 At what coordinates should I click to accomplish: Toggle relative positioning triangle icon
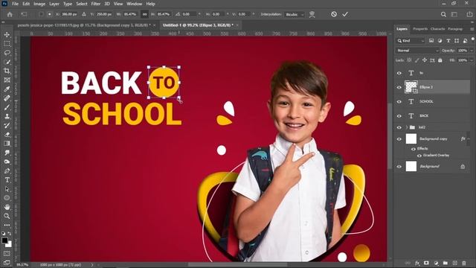pyautogui.click(x=84, y=14)
